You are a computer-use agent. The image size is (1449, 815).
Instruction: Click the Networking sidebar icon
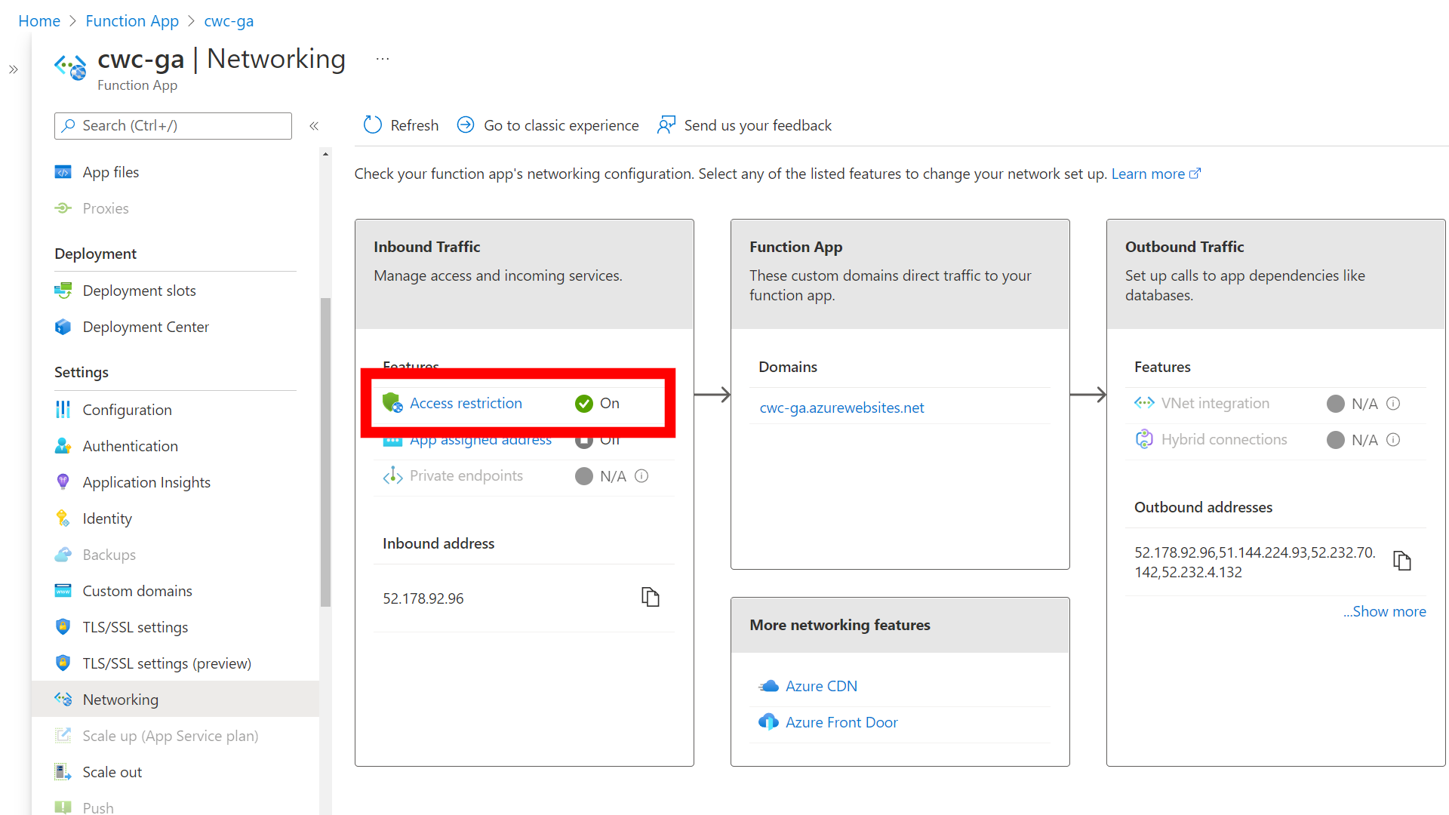click(63, 699)
